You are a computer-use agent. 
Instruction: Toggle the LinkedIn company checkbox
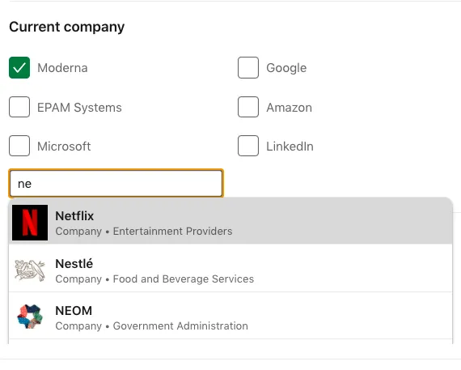coord(248,146)
